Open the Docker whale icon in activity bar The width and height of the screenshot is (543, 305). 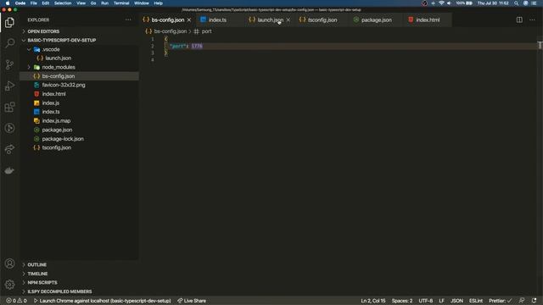tap(9, 170)
